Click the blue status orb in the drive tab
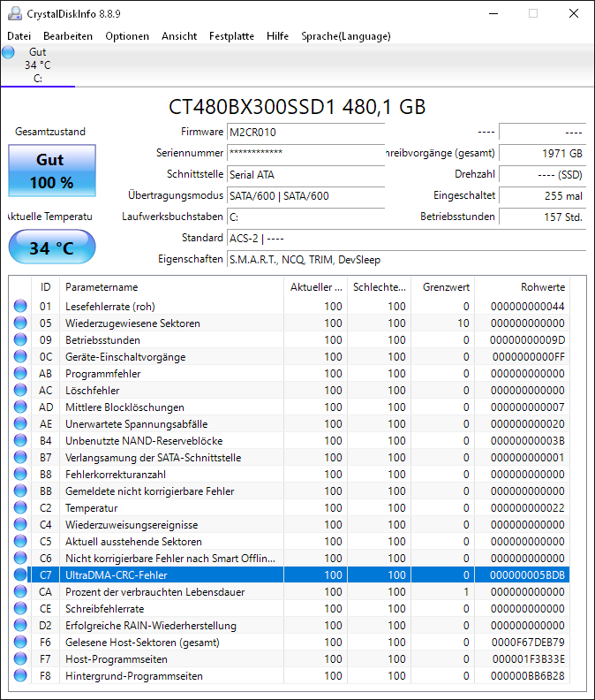 [8, 52]
